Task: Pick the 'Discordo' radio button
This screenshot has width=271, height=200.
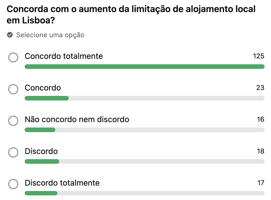Action: [13, 152]
